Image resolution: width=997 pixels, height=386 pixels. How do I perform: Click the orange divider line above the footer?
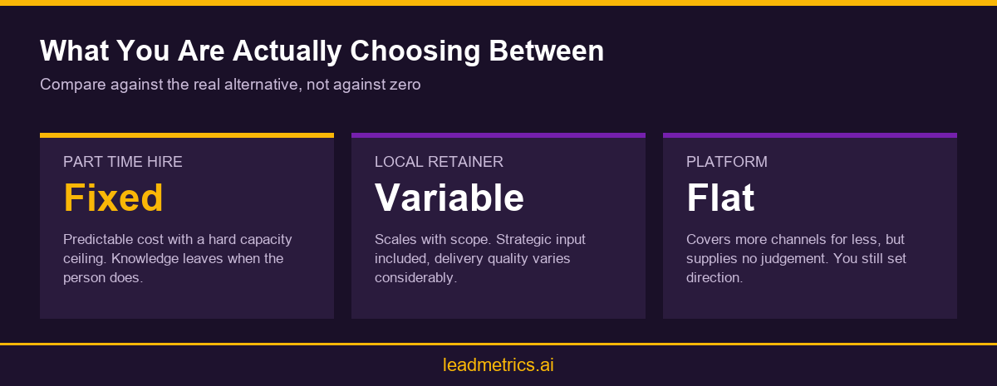coord(498,344)
